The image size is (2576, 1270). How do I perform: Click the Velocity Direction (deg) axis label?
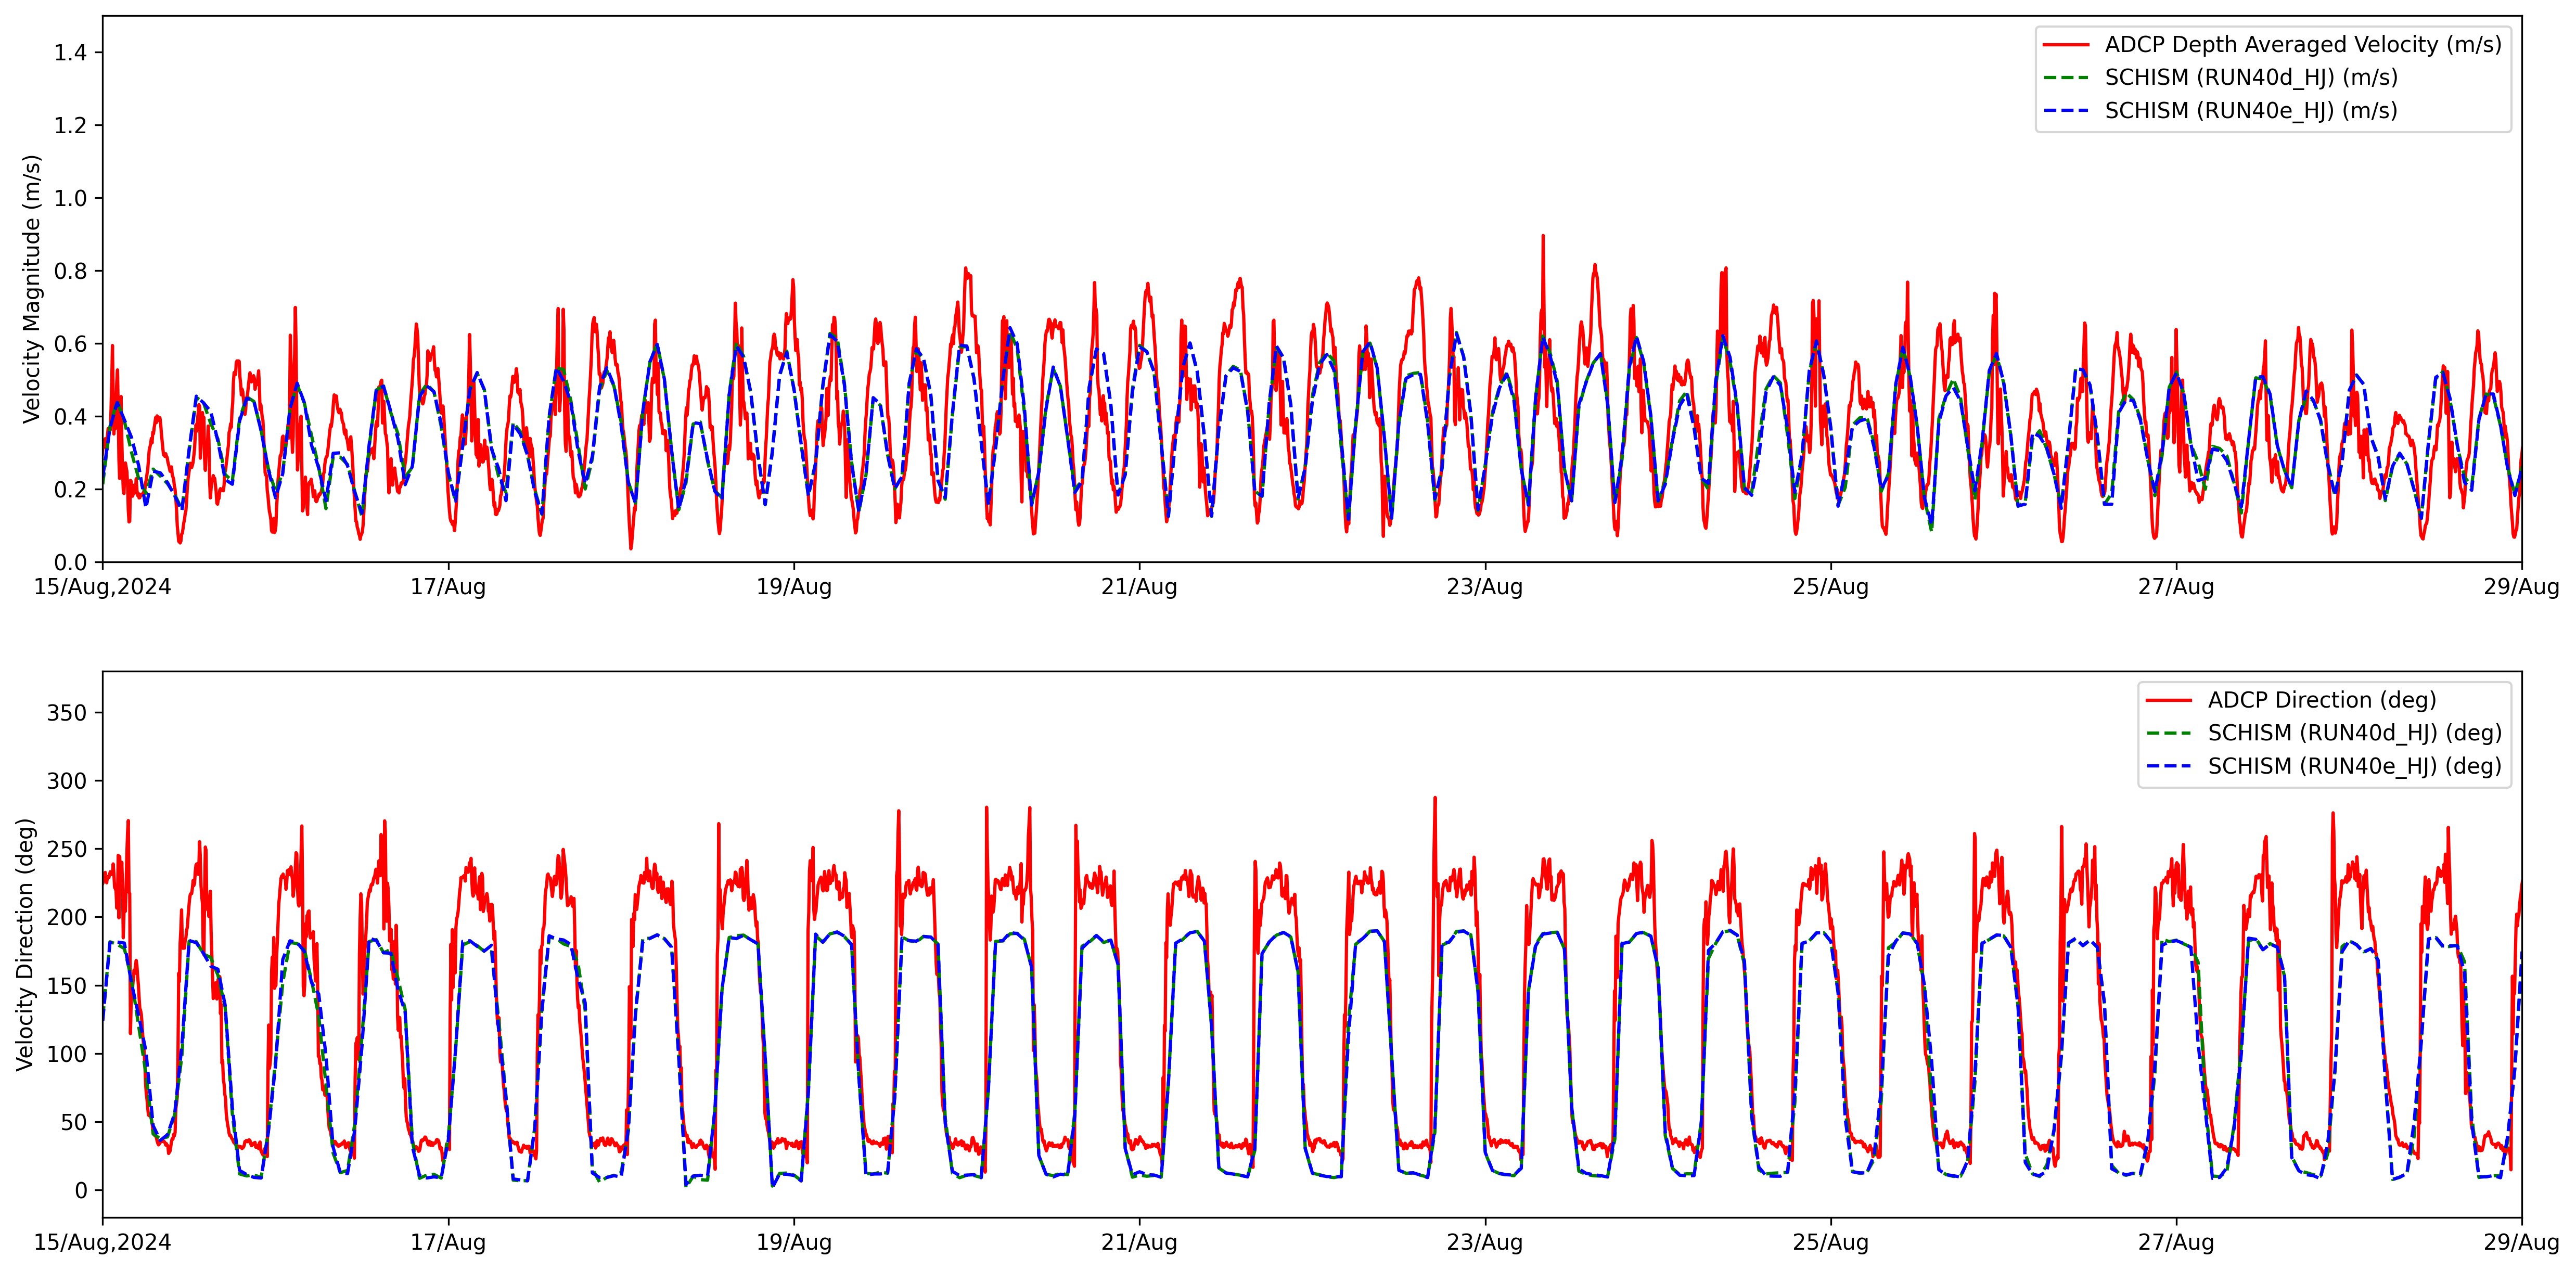pos(26,944)
